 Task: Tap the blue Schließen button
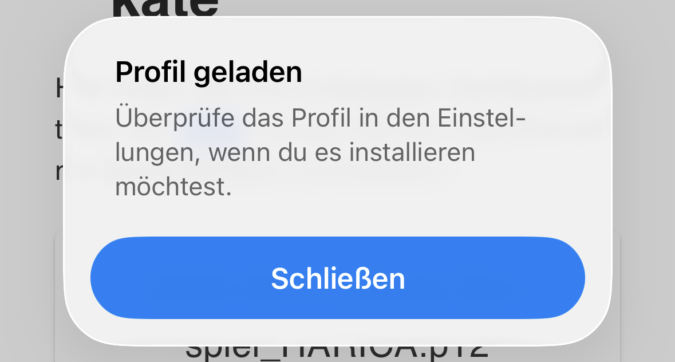tap(338, 278)
